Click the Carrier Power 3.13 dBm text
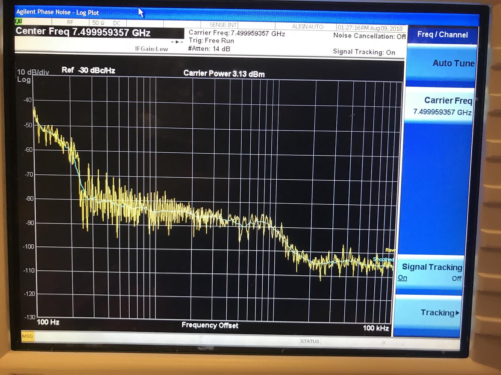 (x=224, y=73)
